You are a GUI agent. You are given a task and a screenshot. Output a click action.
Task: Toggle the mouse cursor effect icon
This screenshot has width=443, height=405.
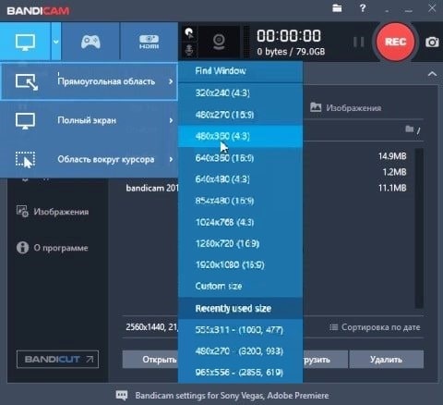pos(189,33)
